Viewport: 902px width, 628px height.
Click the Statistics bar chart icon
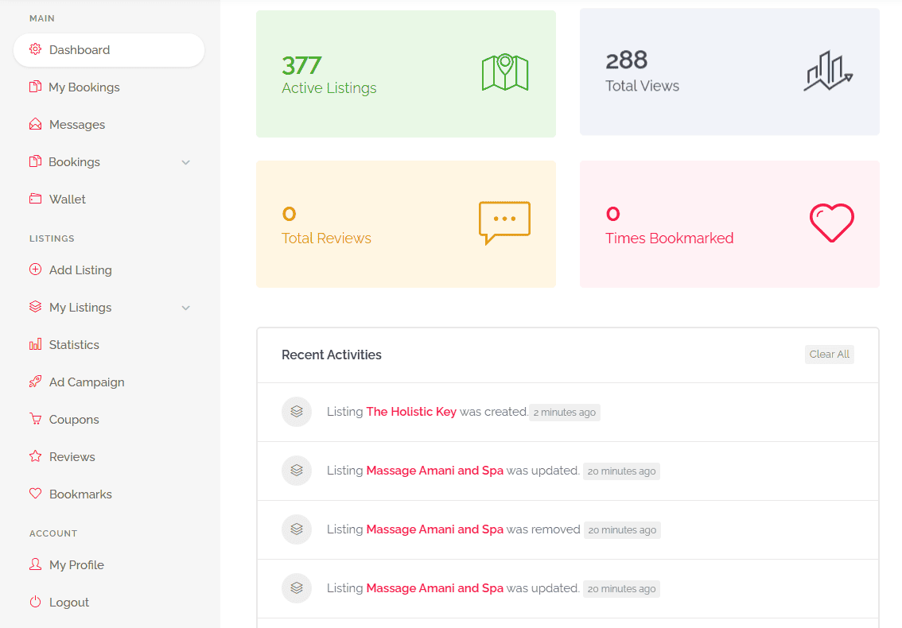click(35, 344)
